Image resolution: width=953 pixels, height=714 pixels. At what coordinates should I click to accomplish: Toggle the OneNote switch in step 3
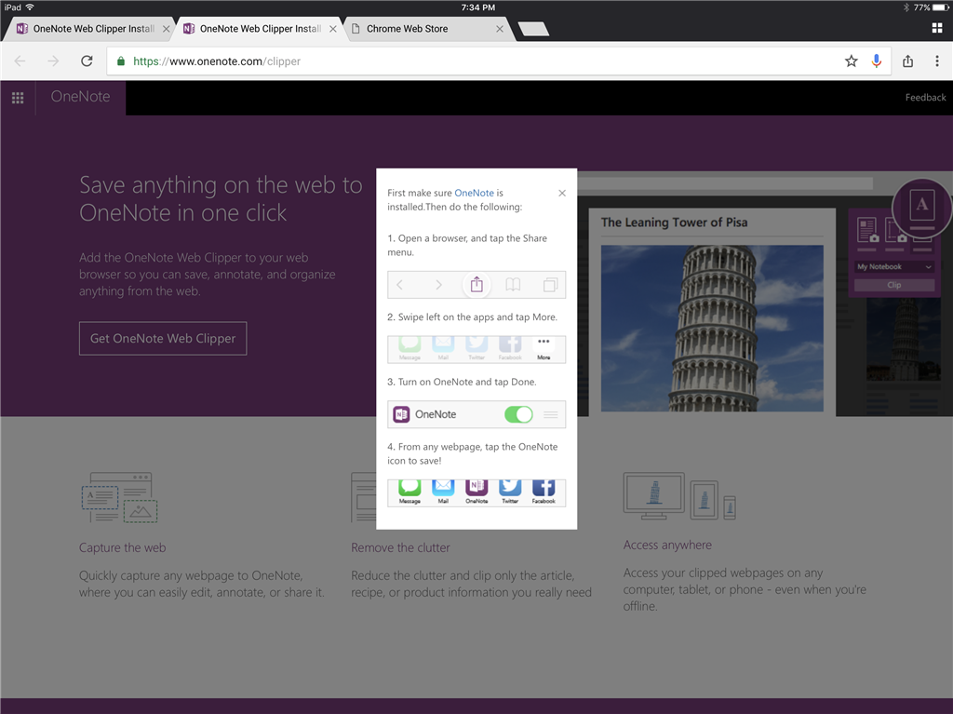coord(518,414)
